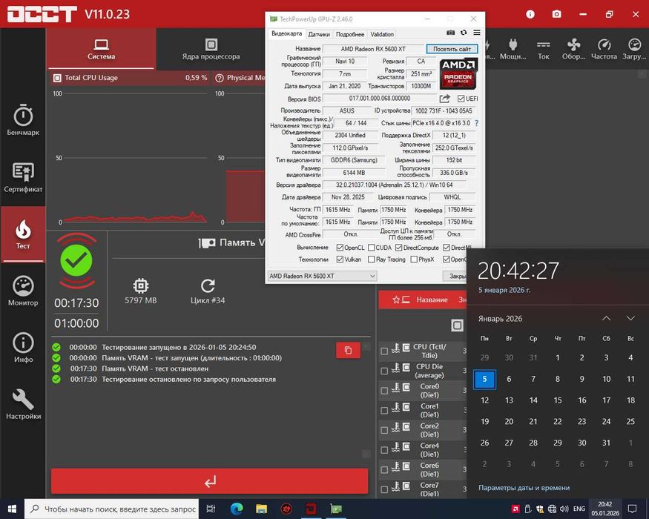This screenshot has height=519, width=649.
Task: Click the red return arrow button
Action: pos(209,481)
